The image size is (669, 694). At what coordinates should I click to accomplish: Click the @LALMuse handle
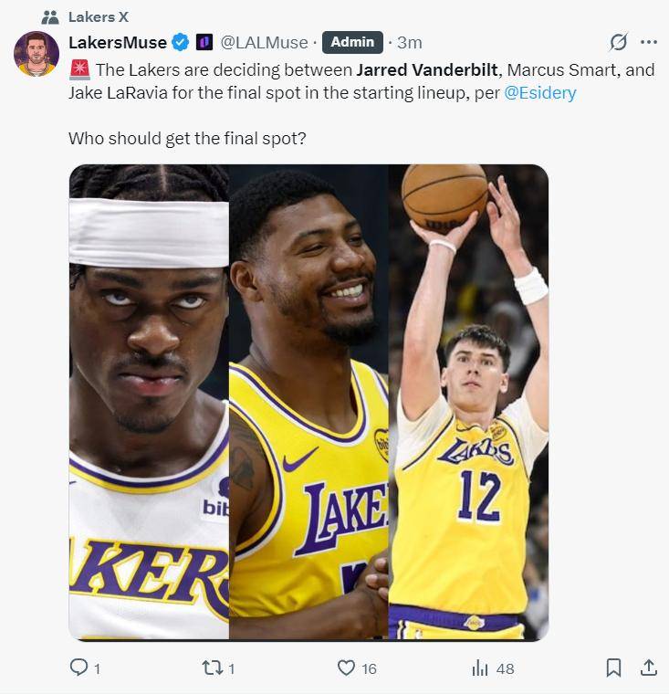click(264, 43)
